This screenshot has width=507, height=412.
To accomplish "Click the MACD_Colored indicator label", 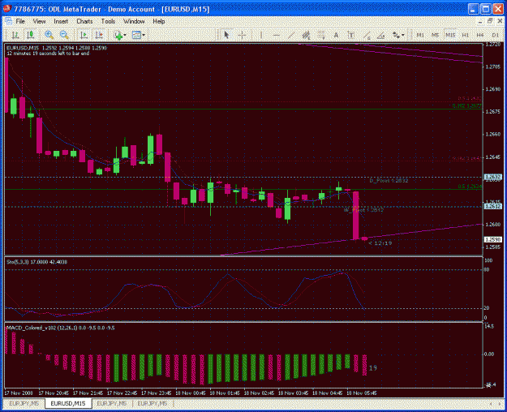I will click(61, 328).
